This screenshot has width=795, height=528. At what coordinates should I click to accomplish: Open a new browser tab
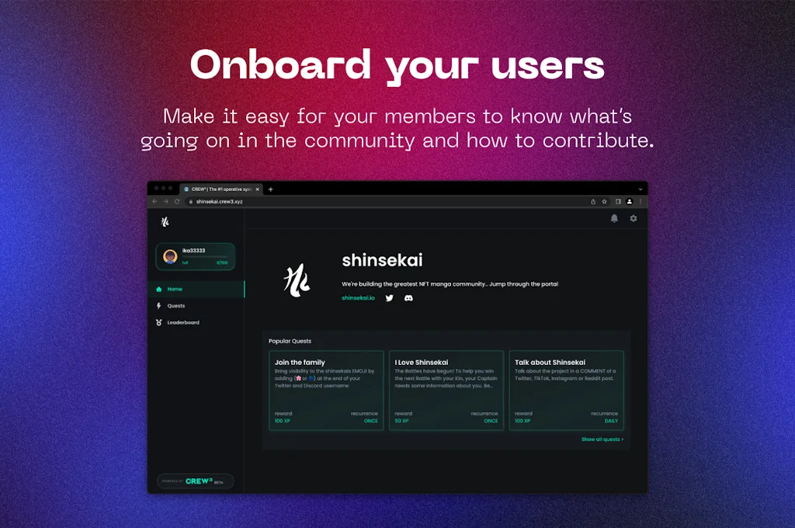click(x=271, y=189)
